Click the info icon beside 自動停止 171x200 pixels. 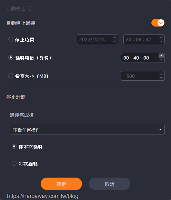30,9
